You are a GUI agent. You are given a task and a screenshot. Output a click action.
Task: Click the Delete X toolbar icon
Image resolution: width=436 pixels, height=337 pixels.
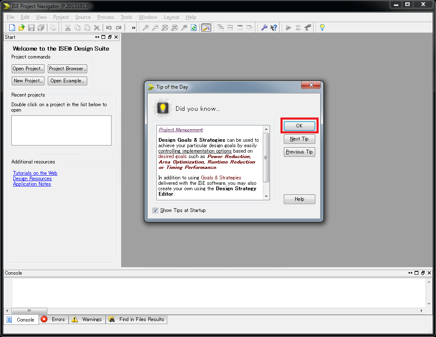click(x=96, y=28)
